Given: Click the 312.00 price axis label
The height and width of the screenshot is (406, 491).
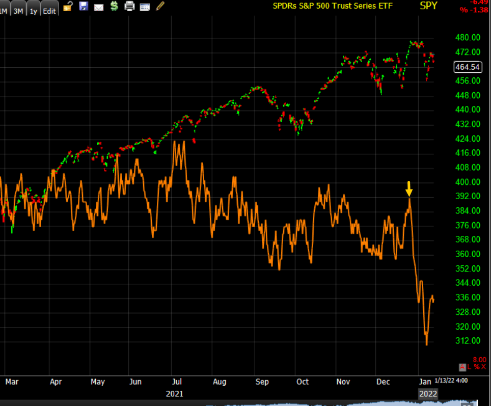Looking at the screenshot, I should [468, 341].
